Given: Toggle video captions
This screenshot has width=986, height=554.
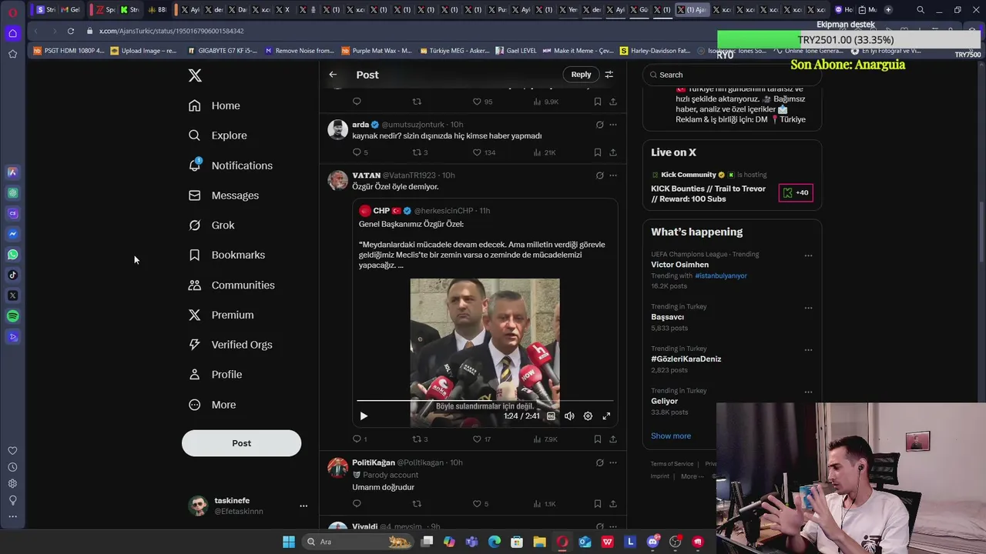Looking at the screenshot, I should 551,416.
